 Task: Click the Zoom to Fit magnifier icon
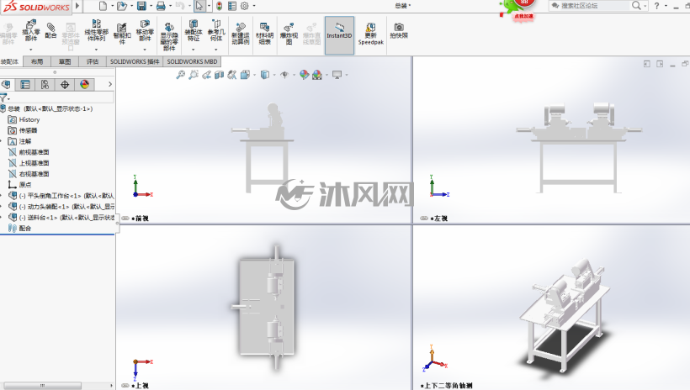tap(180, 75)
